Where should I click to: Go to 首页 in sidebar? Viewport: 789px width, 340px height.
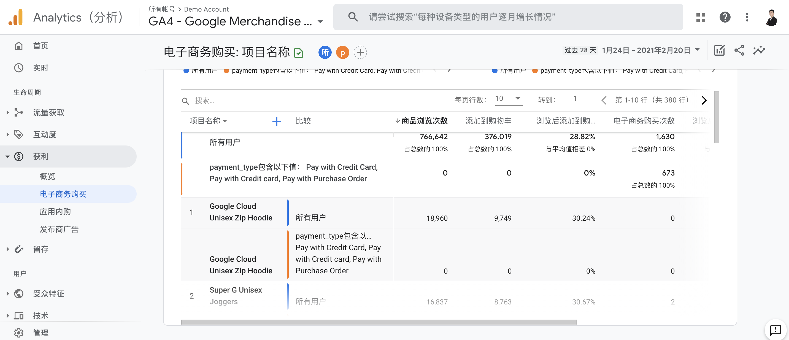(x=40, y=46)
